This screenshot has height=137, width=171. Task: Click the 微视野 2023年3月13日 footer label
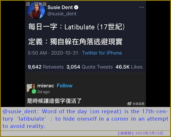pos(140,133)
